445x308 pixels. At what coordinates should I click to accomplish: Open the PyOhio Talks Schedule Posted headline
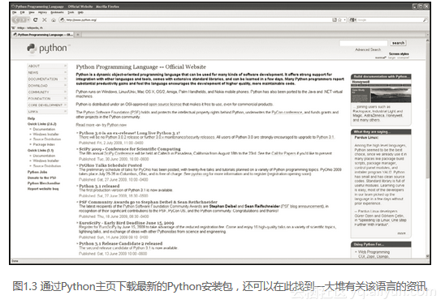110,165
